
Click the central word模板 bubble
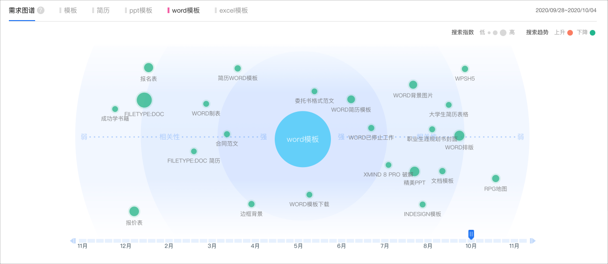click(303, 139)
